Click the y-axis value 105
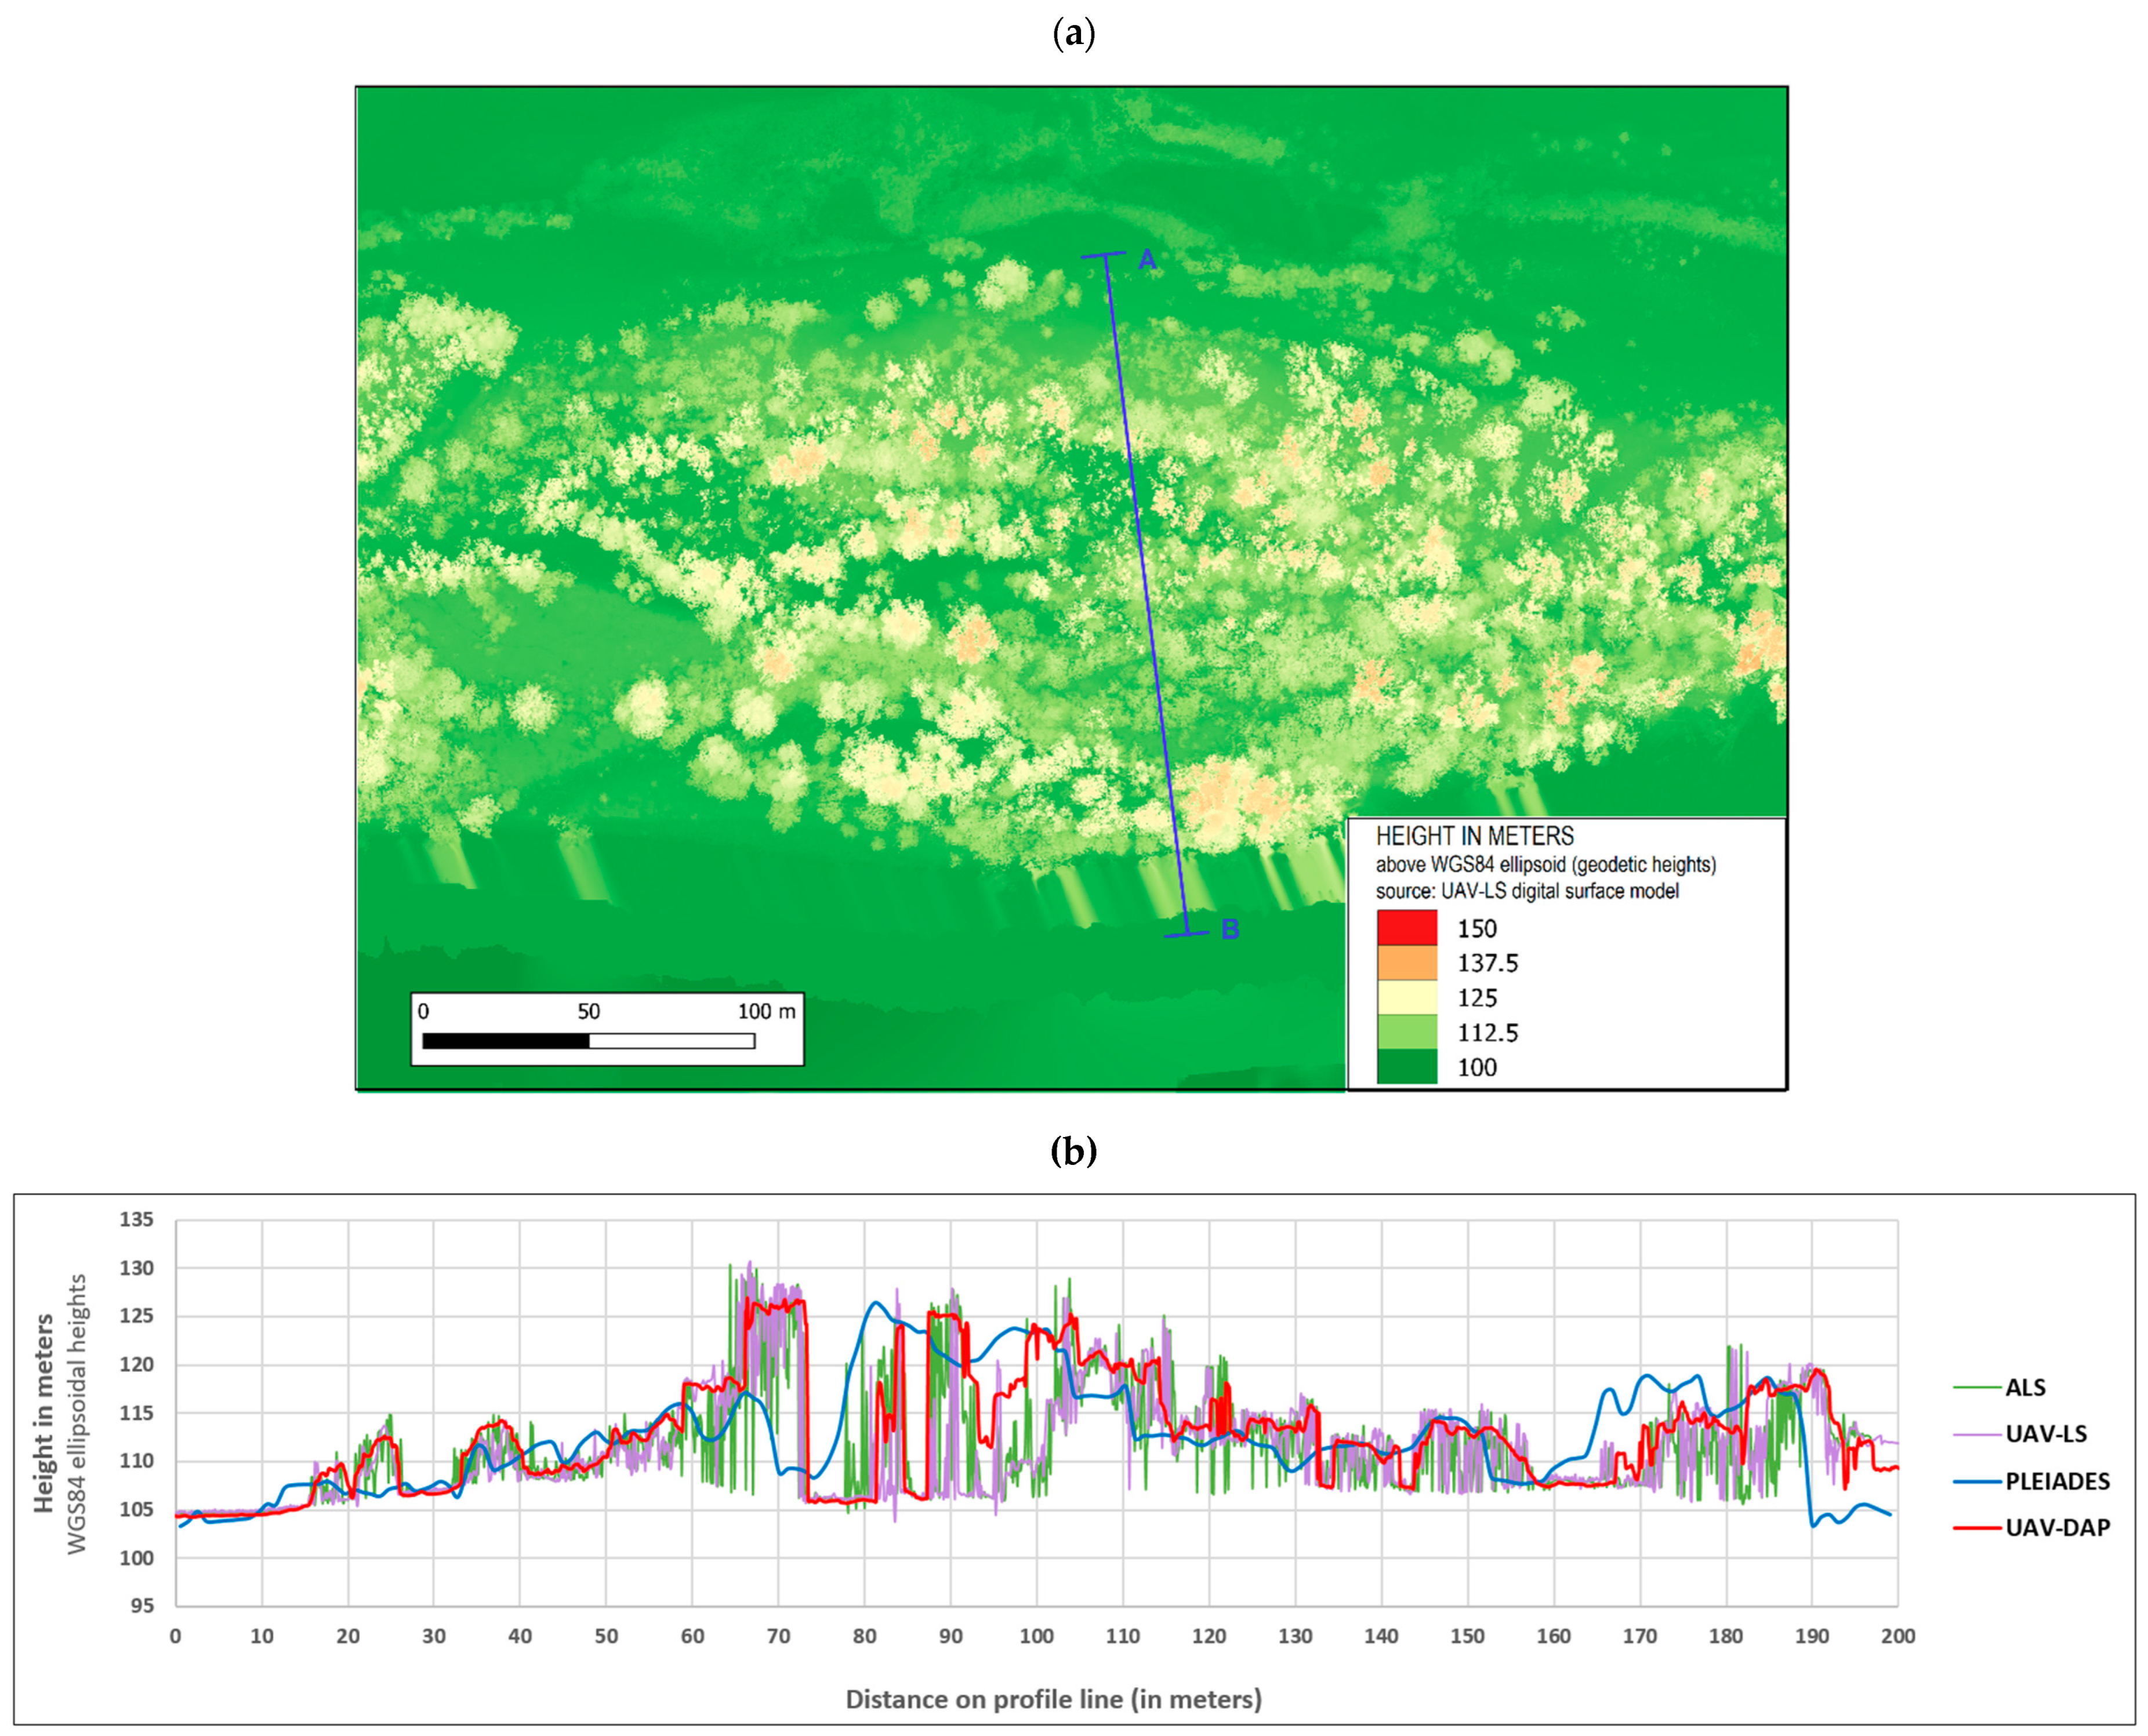The image size is (2148, 1736). click(x=137, y=1509)
